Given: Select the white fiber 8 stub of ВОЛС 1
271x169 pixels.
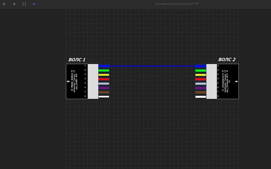Looking at the screenshot, I should tap(104, 97).
